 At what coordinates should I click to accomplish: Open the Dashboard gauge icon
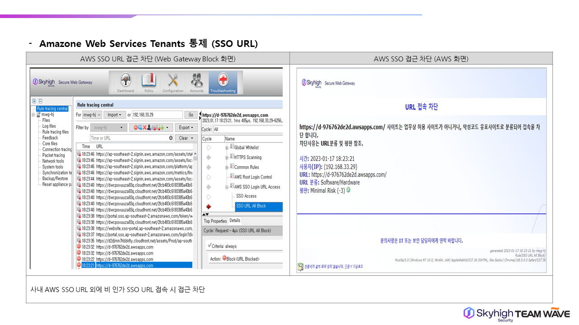[125, 82]
